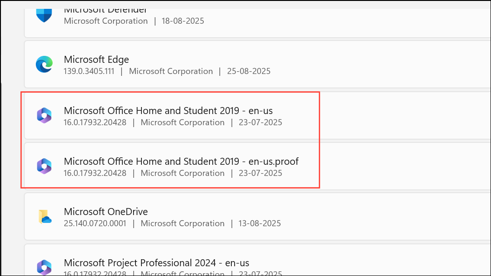The image size is (491, 276).
Task: Click the Microsoft Edge browser icon
Action: (44, 64)
